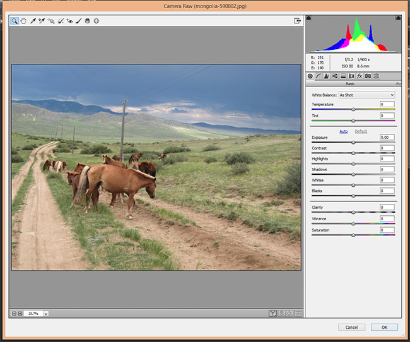Viewport: 410px width, 342px height.
Task: Click the Temperature value field
Action: pyautogui.click(x=387, y=104)
